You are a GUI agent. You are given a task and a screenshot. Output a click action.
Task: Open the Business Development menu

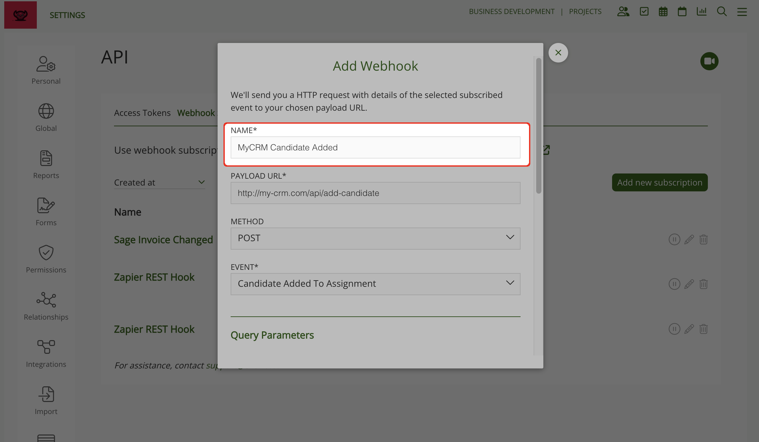click(511, 12)
